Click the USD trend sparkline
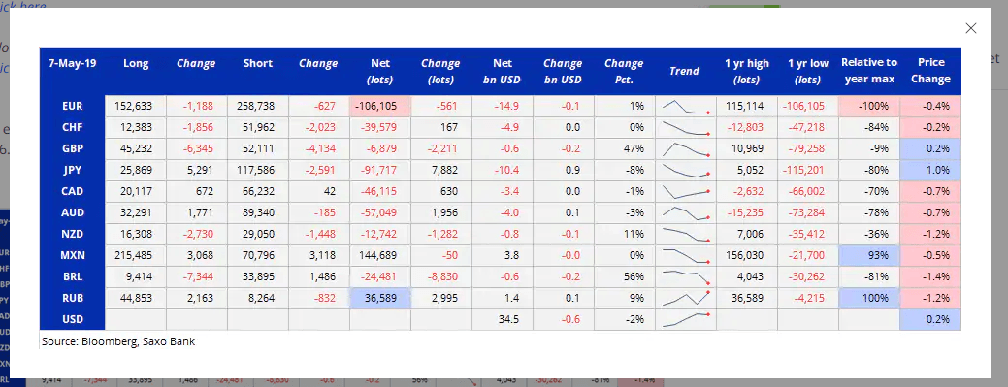The width and height of the screenshot is (1008, 387). coord(685,319)
